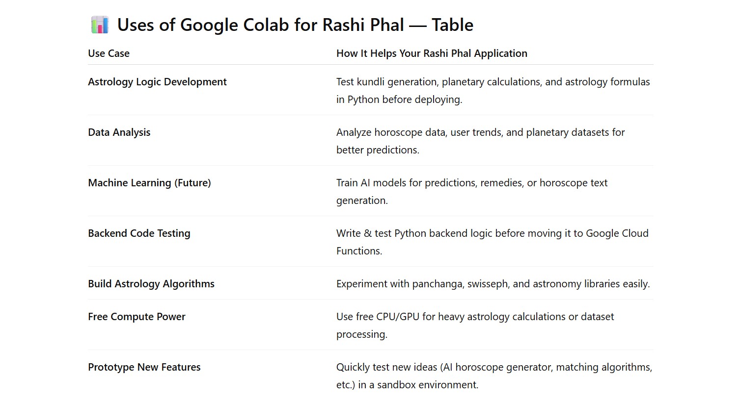Click the bar chart emoji icon
The width and height of the screenshot is (741, 402).
click(x=100, y=25)
